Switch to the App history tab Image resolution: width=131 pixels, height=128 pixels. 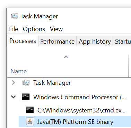click(95, 42)
